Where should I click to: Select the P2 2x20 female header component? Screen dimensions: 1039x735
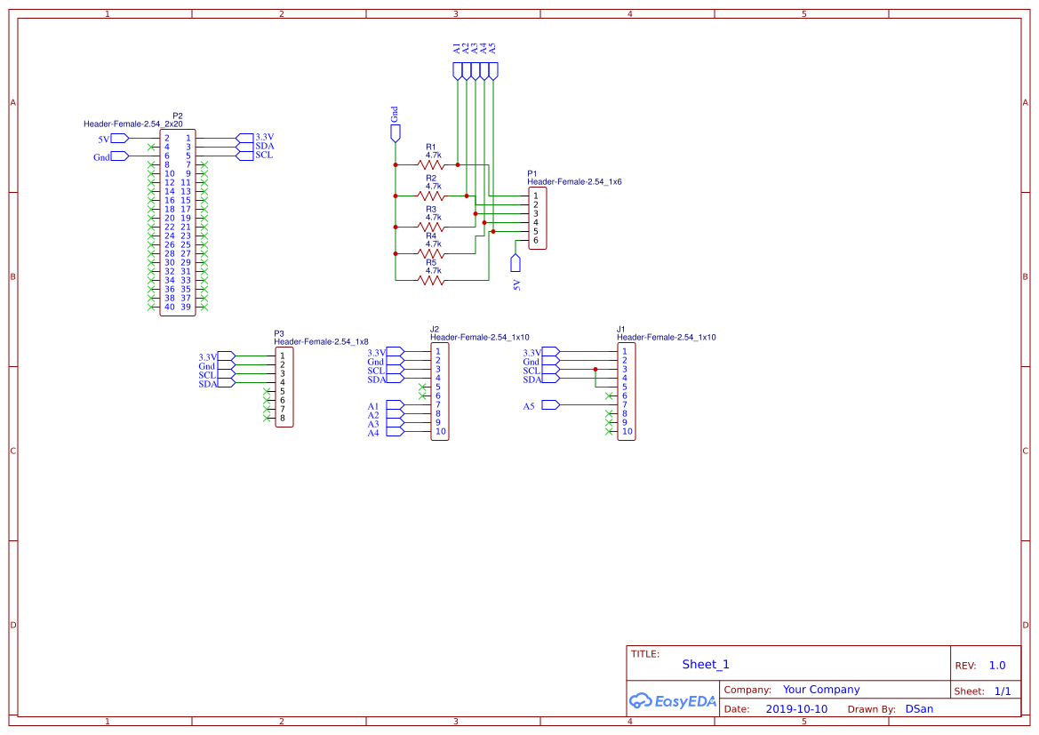[178, 223]
